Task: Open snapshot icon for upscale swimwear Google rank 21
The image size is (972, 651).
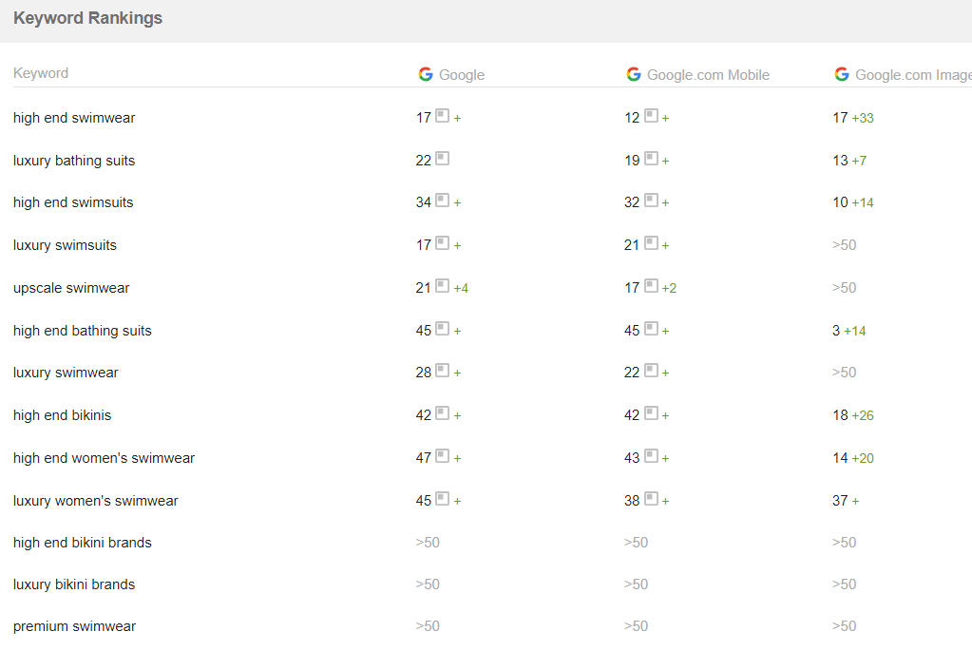Action: point(442,287)
